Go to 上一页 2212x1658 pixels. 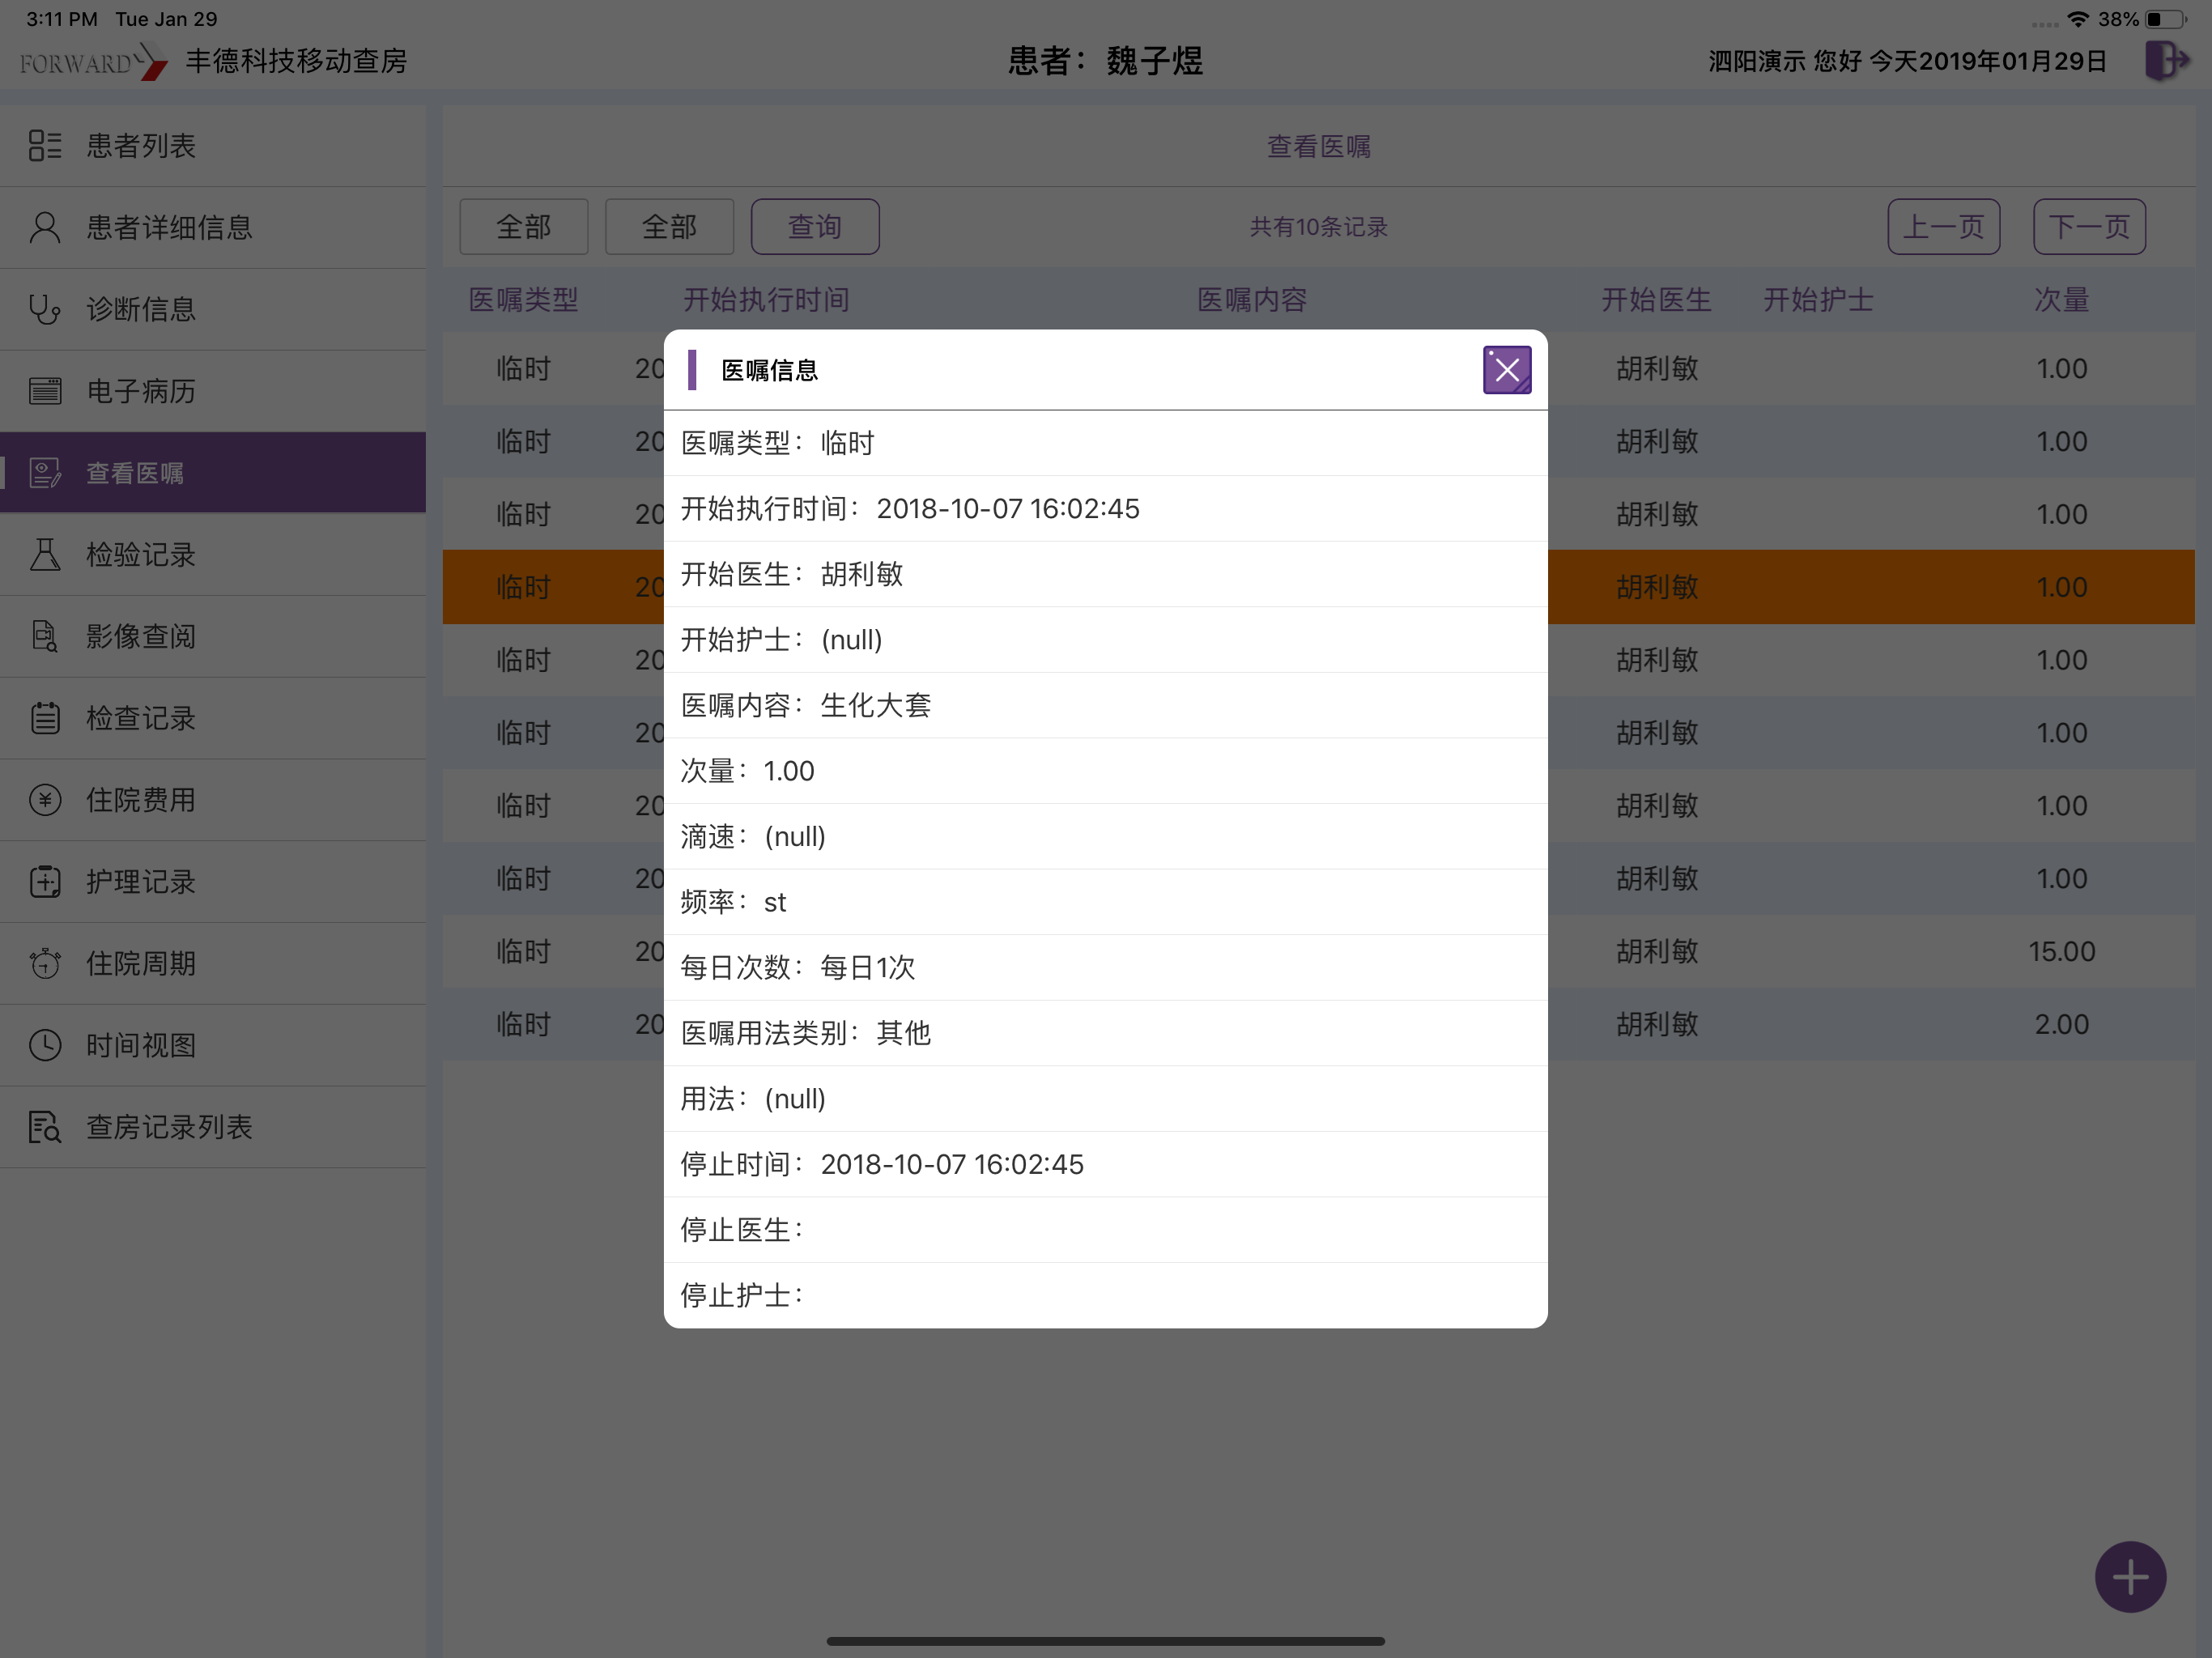1943,227
